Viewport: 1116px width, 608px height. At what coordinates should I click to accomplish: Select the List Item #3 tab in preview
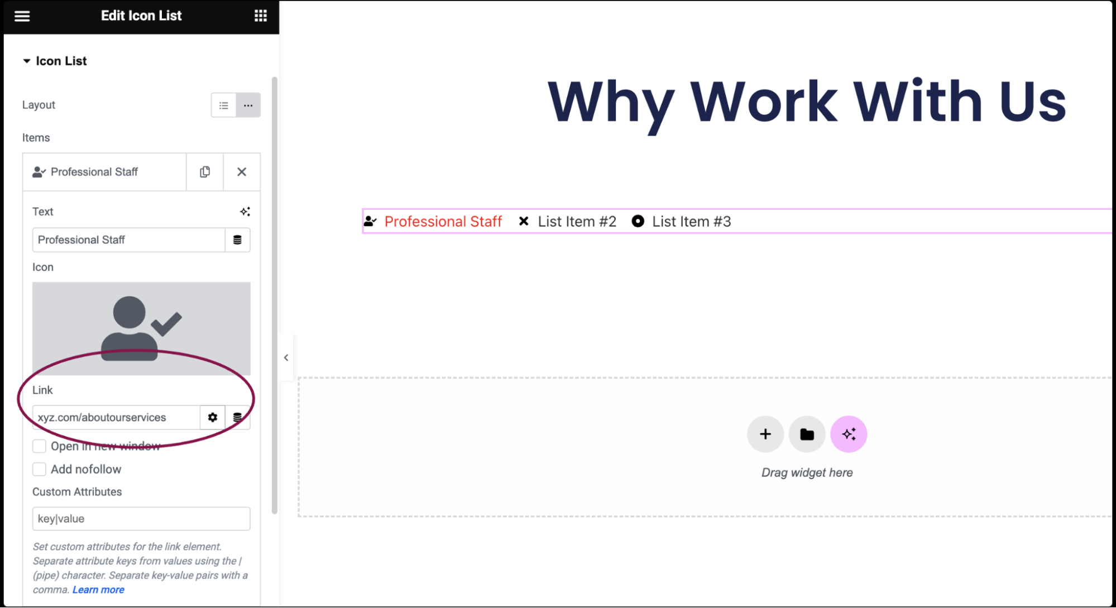pyautogui.click(x=691, y=221)
